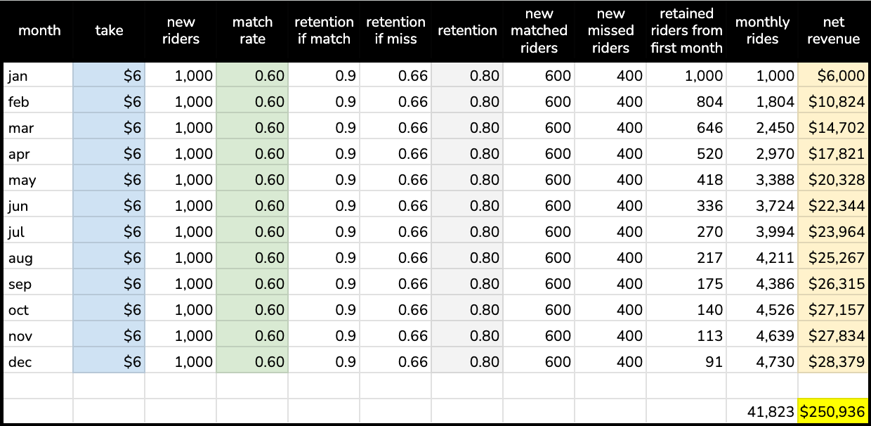This screenshot has height=426, width=871.
Task: Click the feb match rate 0.60 cell
Action: (x=252, y=102)
